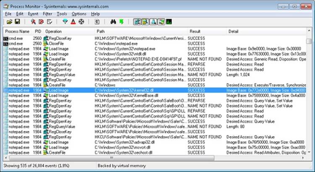Click path C:\Windows\System32\notepad.exe
The image size is (315, 172).
pos(125,49)
